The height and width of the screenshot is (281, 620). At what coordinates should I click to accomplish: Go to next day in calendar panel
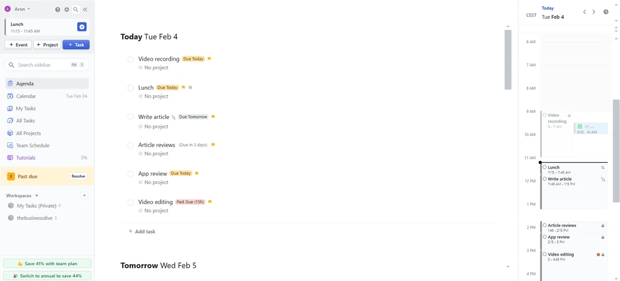pos(594,12)
